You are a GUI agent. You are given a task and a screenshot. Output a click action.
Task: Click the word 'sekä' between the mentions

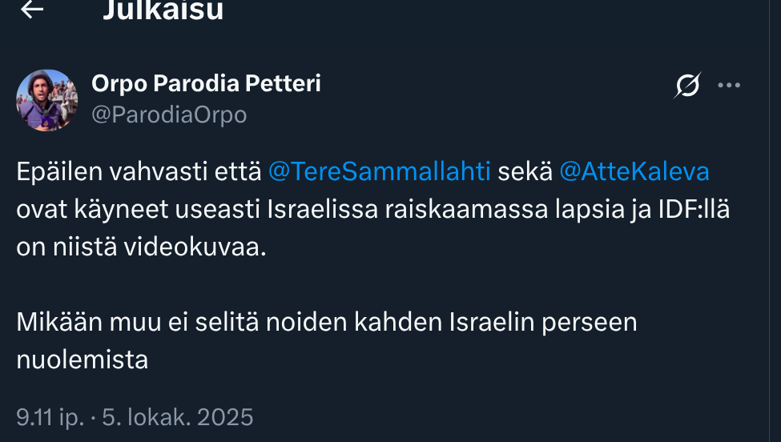point(525,171)
